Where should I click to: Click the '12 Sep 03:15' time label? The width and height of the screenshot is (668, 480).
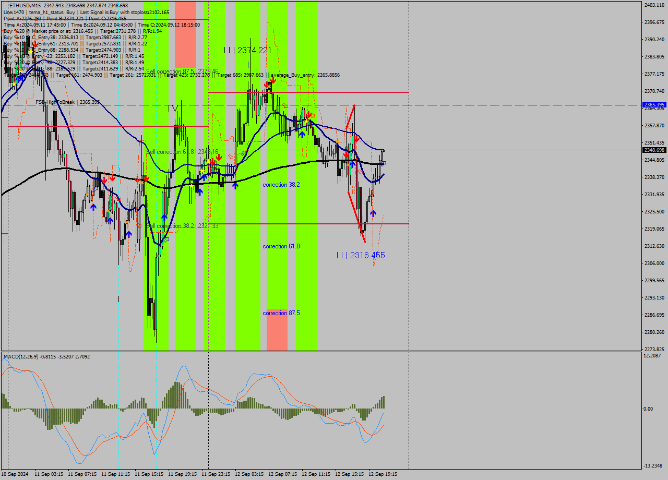(249, 474)
